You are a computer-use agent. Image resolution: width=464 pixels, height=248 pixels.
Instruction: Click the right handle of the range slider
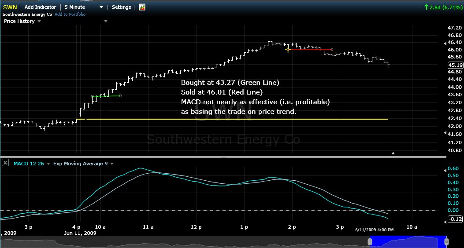point(446,241)
